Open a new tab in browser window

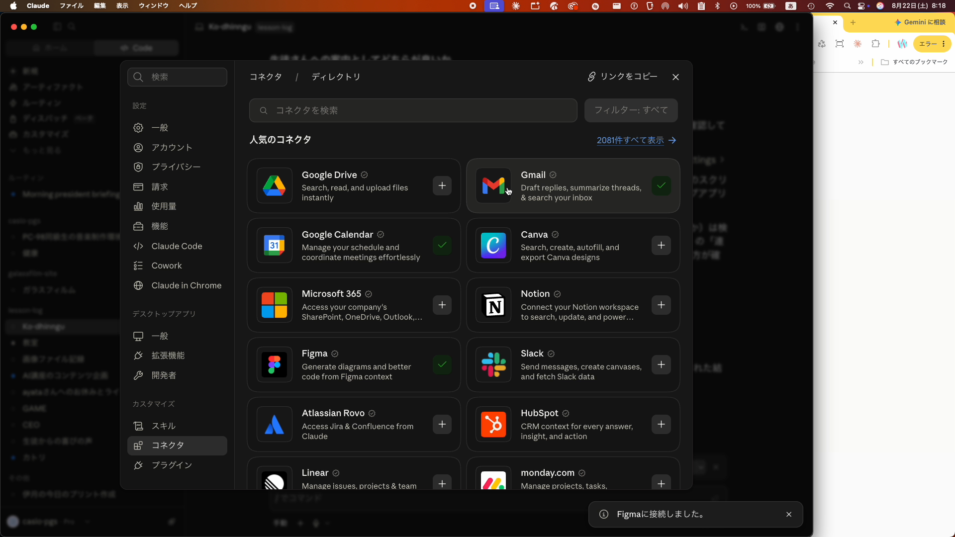[x=853, y=22]
